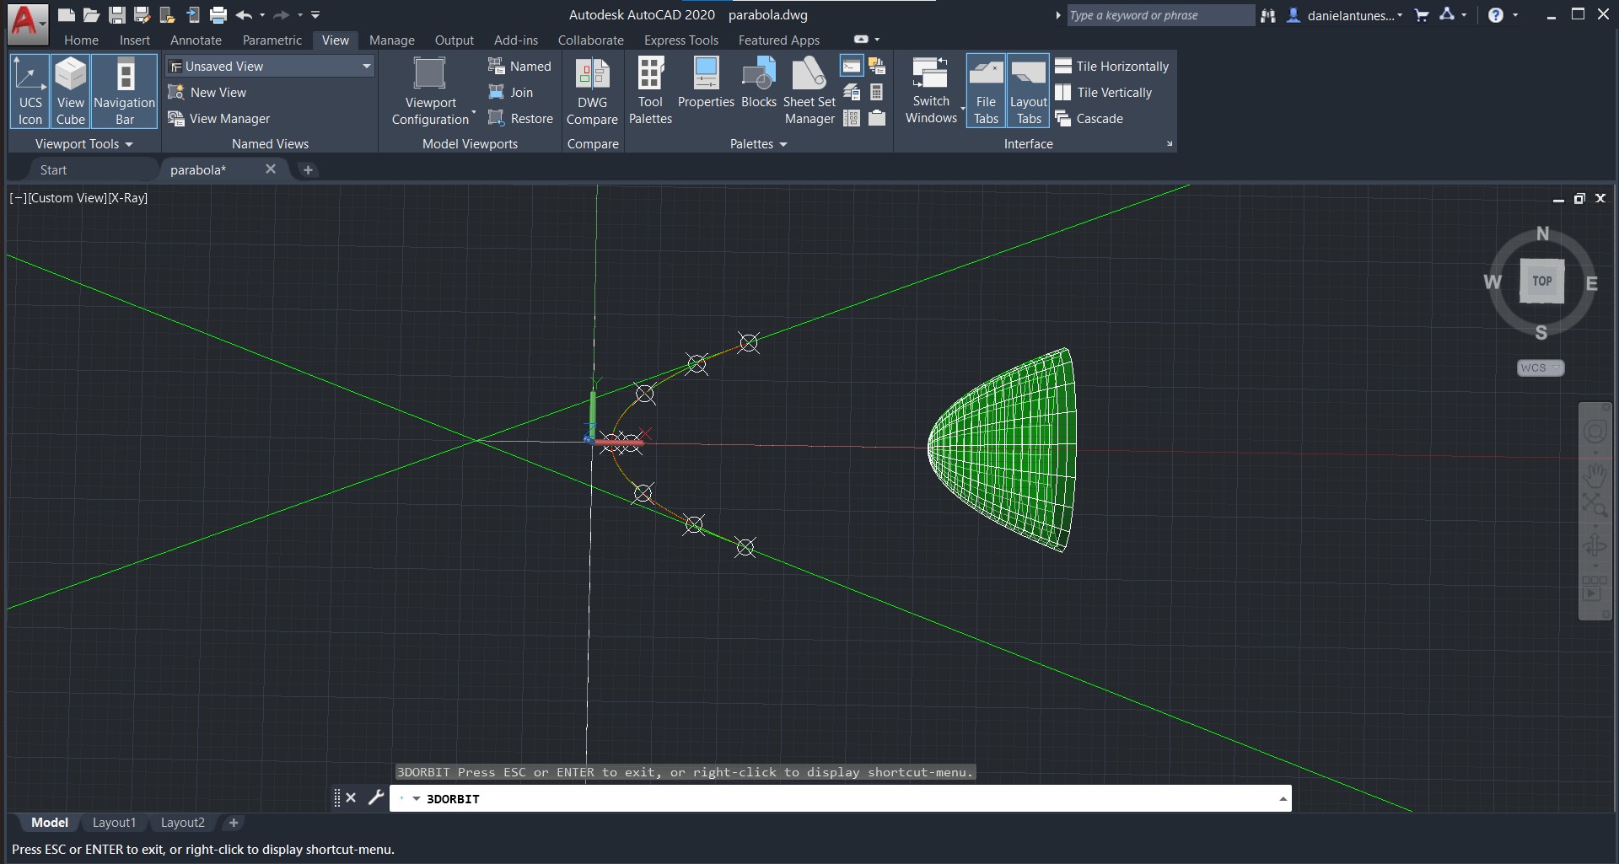Open the Design Center palette icon
The width and height of the screenshot is (1619, 864).
[x=852, y=118]
